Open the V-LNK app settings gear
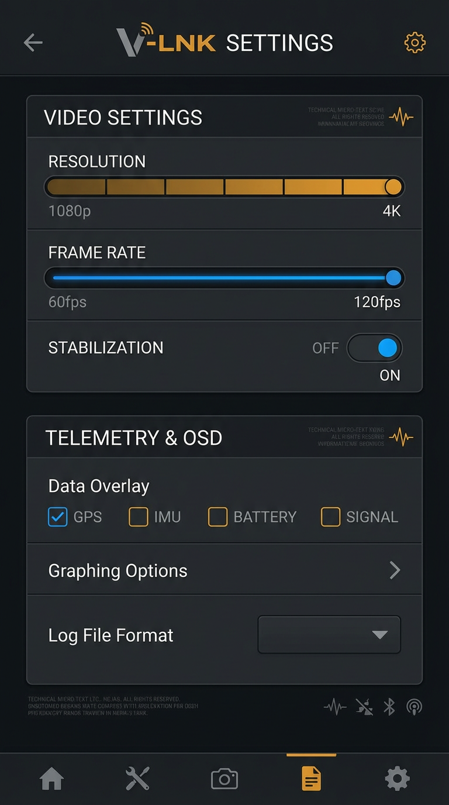The image size is (449, 805). click(415, 42)
